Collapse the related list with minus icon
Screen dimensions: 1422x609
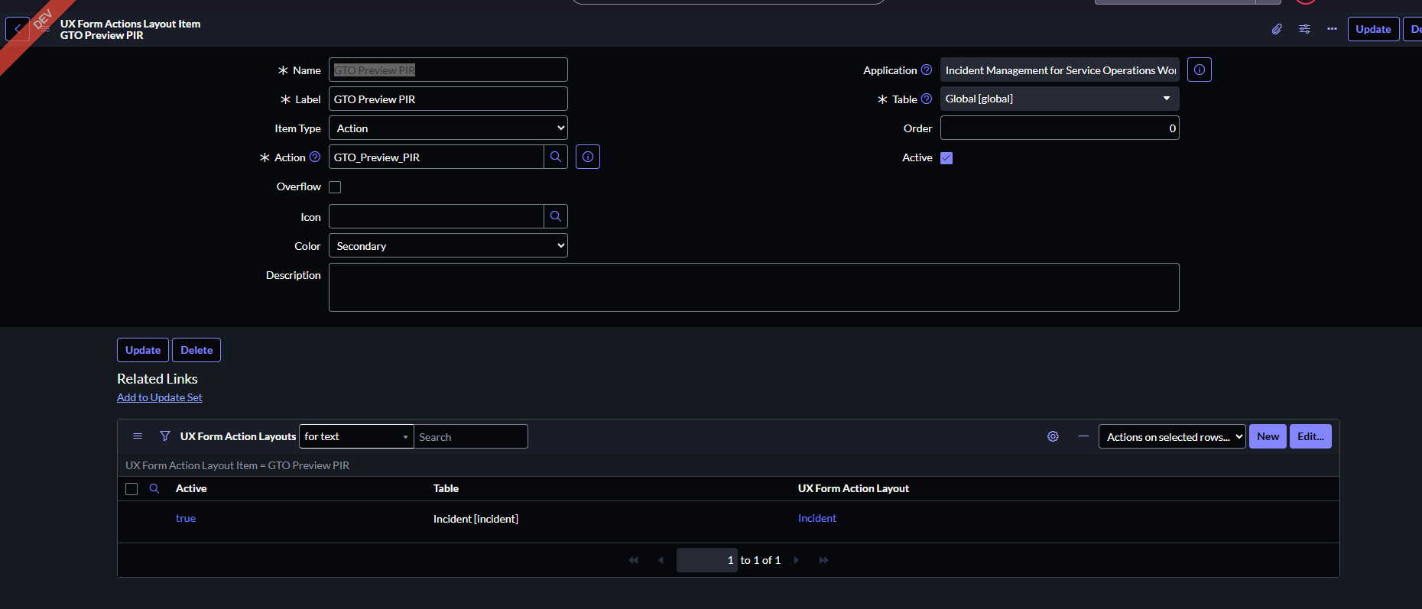pos(1083,436)
